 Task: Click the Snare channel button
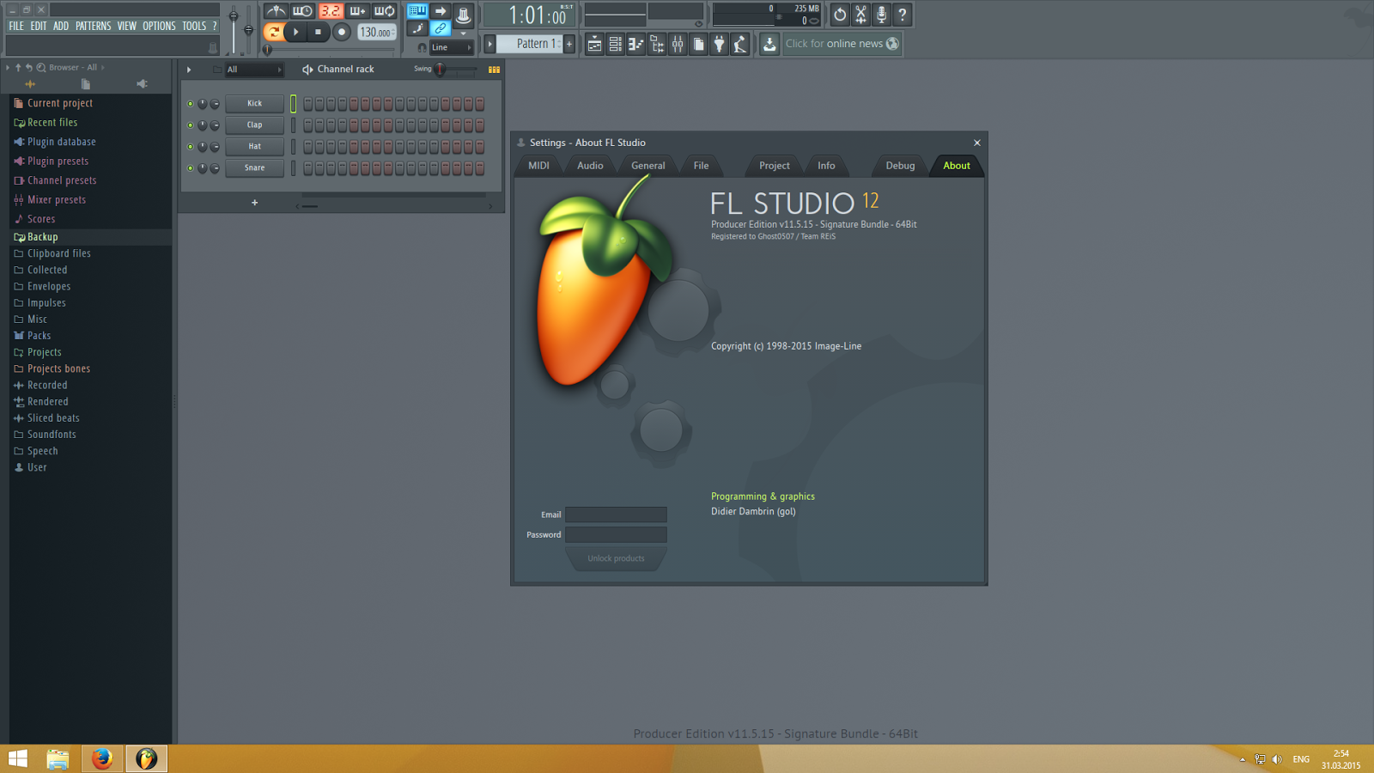[254, 168]
